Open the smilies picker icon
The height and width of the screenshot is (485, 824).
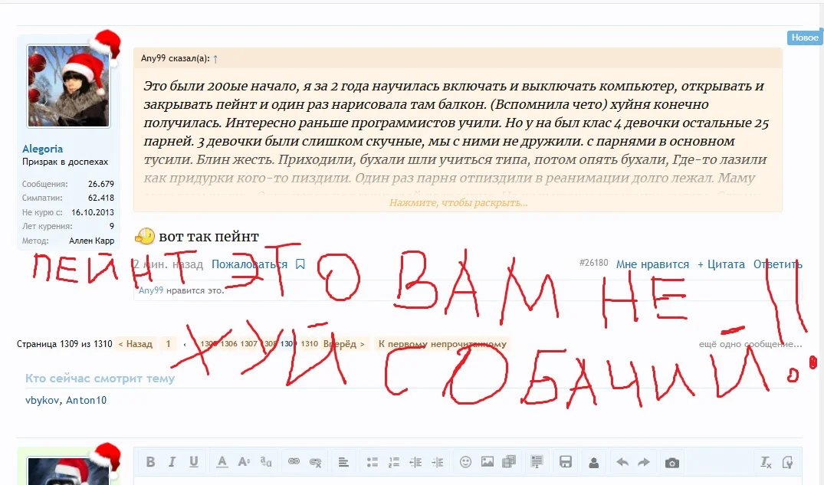[x=465, y=462]
